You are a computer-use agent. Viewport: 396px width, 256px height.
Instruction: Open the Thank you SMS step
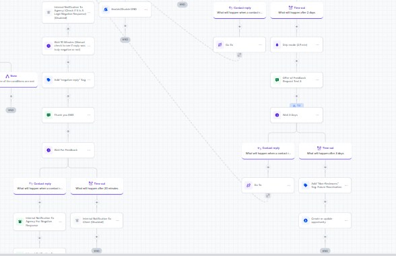tap(68, 115)
